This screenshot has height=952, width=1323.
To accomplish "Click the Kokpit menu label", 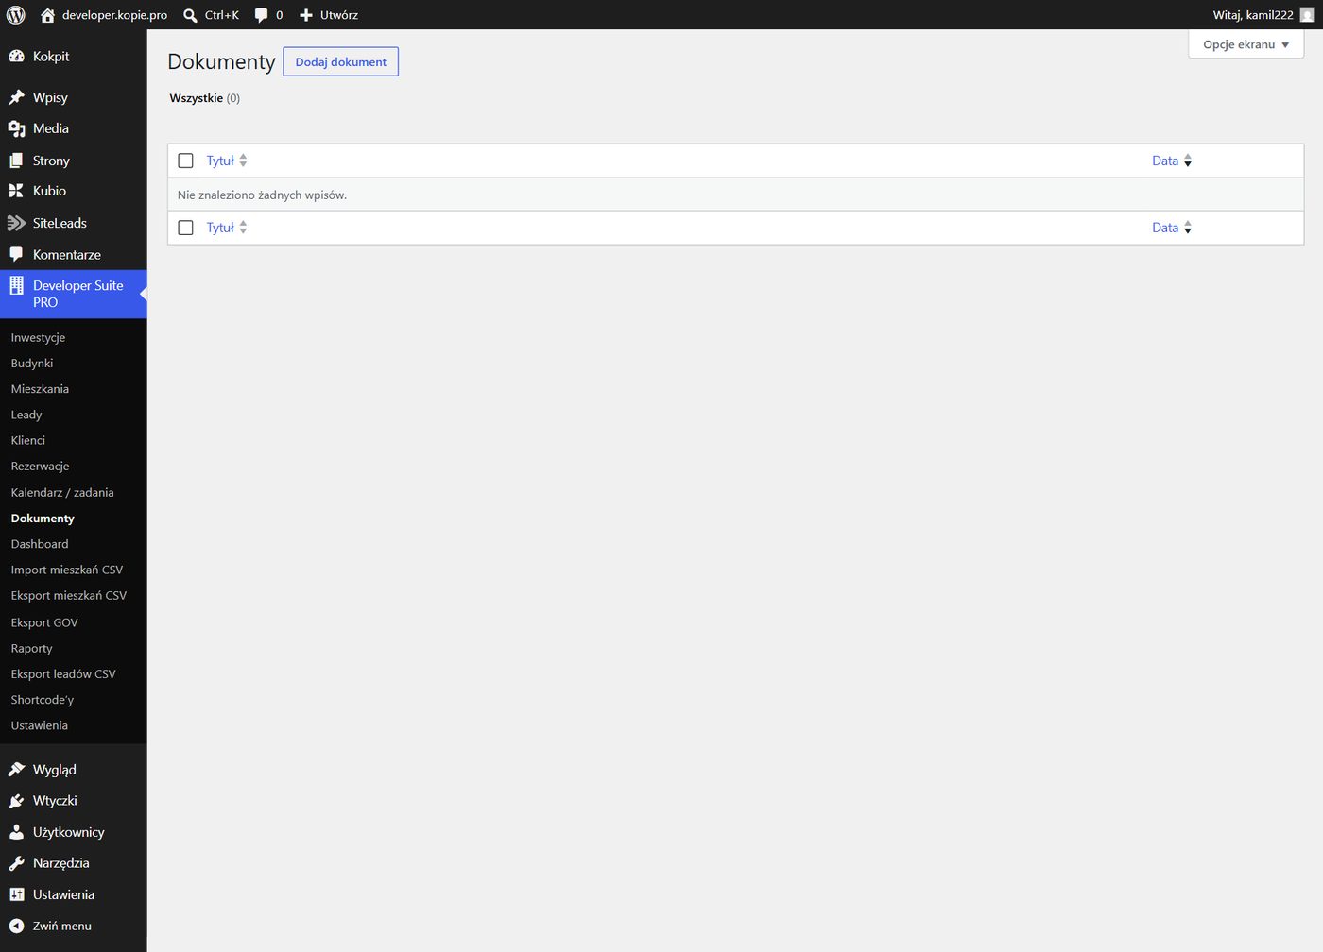I will [x=51, y=57].
